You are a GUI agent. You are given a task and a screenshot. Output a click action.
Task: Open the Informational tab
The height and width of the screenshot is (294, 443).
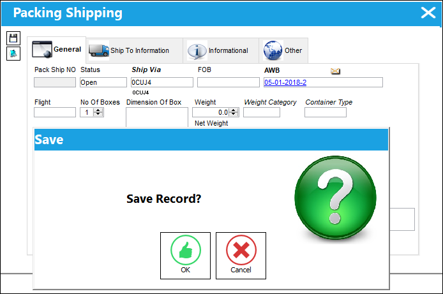(x=221, y=50)
